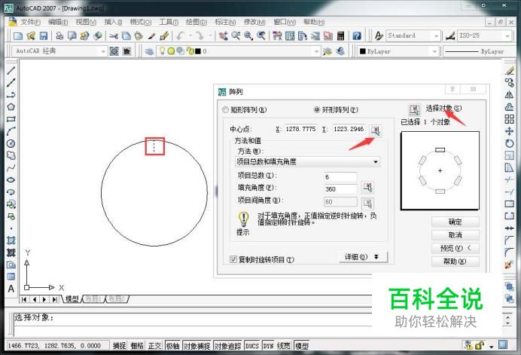Select the Rectangular array radio button
Image resolution: width=521 pixels, height=355 pixels.
pos(226,110)
